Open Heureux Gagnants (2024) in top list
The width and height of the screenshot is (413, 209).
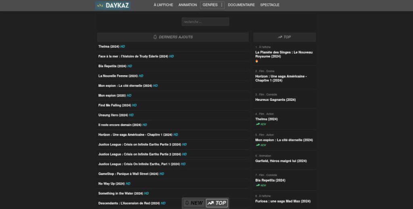tap(275, 100)
